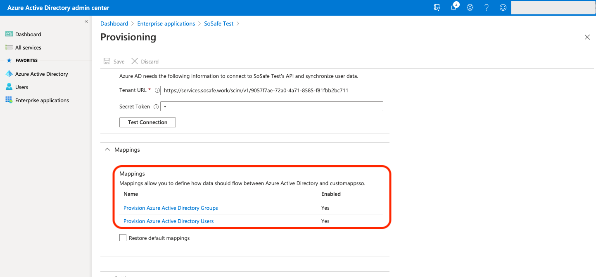Open All services in the sidebar
This screenshot has width=596, height=277.
(28, 47)
